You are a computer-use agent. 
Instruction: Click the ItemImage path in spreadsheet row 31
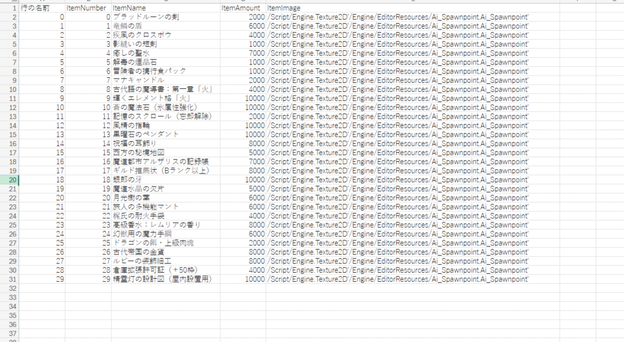point(413,279)
